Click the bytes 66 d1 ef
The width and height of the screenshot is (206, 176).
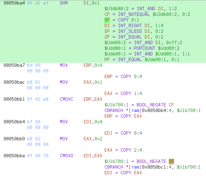coord(38,3)
